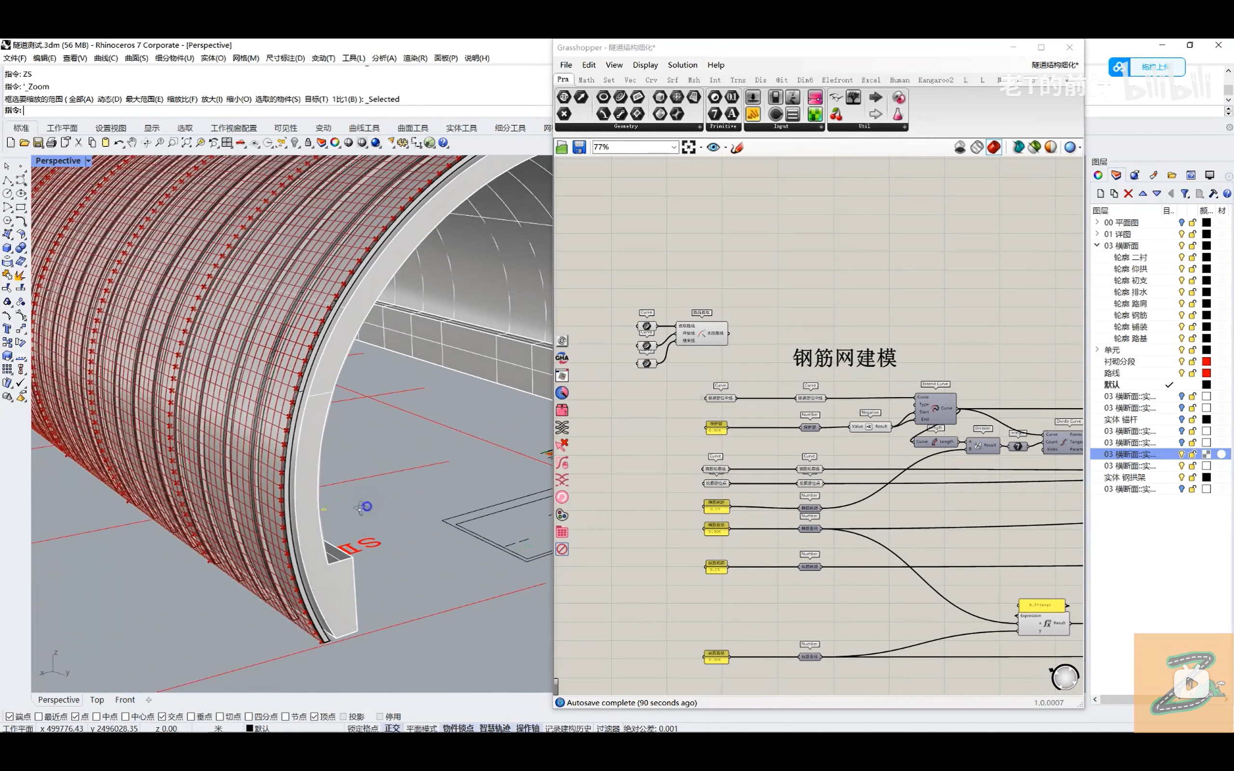Click the delete layer red X icon
Screen dimensions: 1234x771
click(x=1128, y=194)
